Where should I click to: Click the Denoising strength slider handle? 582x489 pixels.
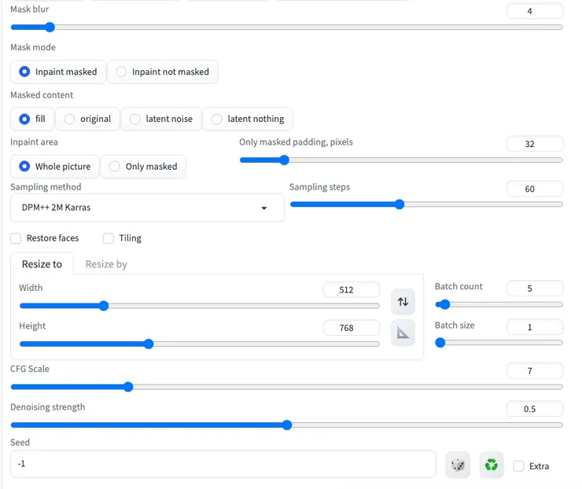(287, 425)
